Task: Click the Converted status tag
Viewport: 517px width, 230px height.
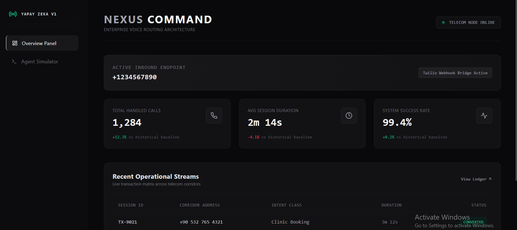Action: 473,222
